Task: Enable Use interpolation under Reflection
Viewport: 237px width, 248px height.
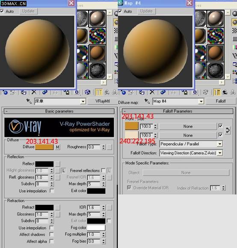Action: pyautogui.click(x=52, y=191)
